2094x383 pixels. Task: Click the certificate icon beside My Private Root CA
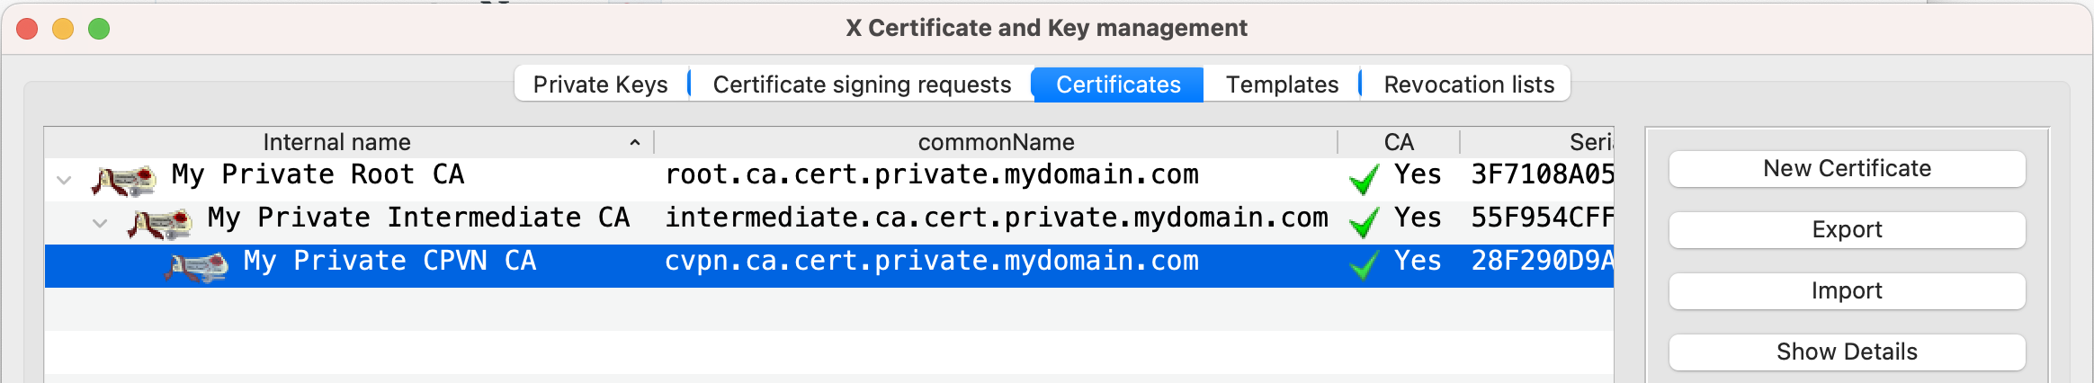click(124, 180)
